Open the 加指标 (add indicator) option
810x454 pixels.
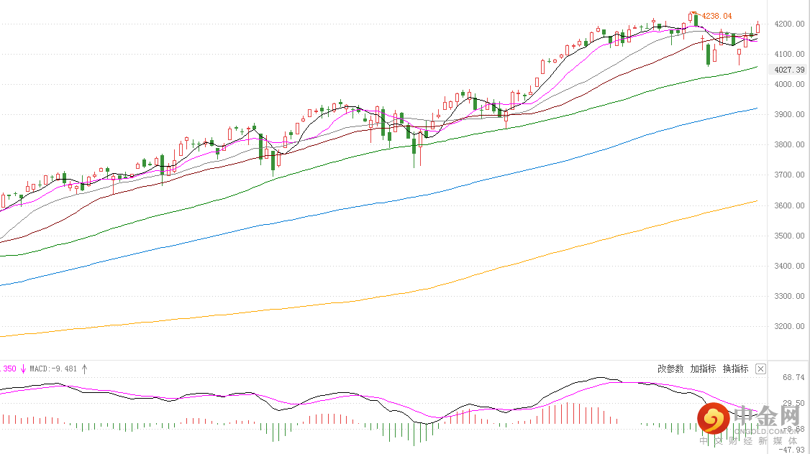pos(703,369)
